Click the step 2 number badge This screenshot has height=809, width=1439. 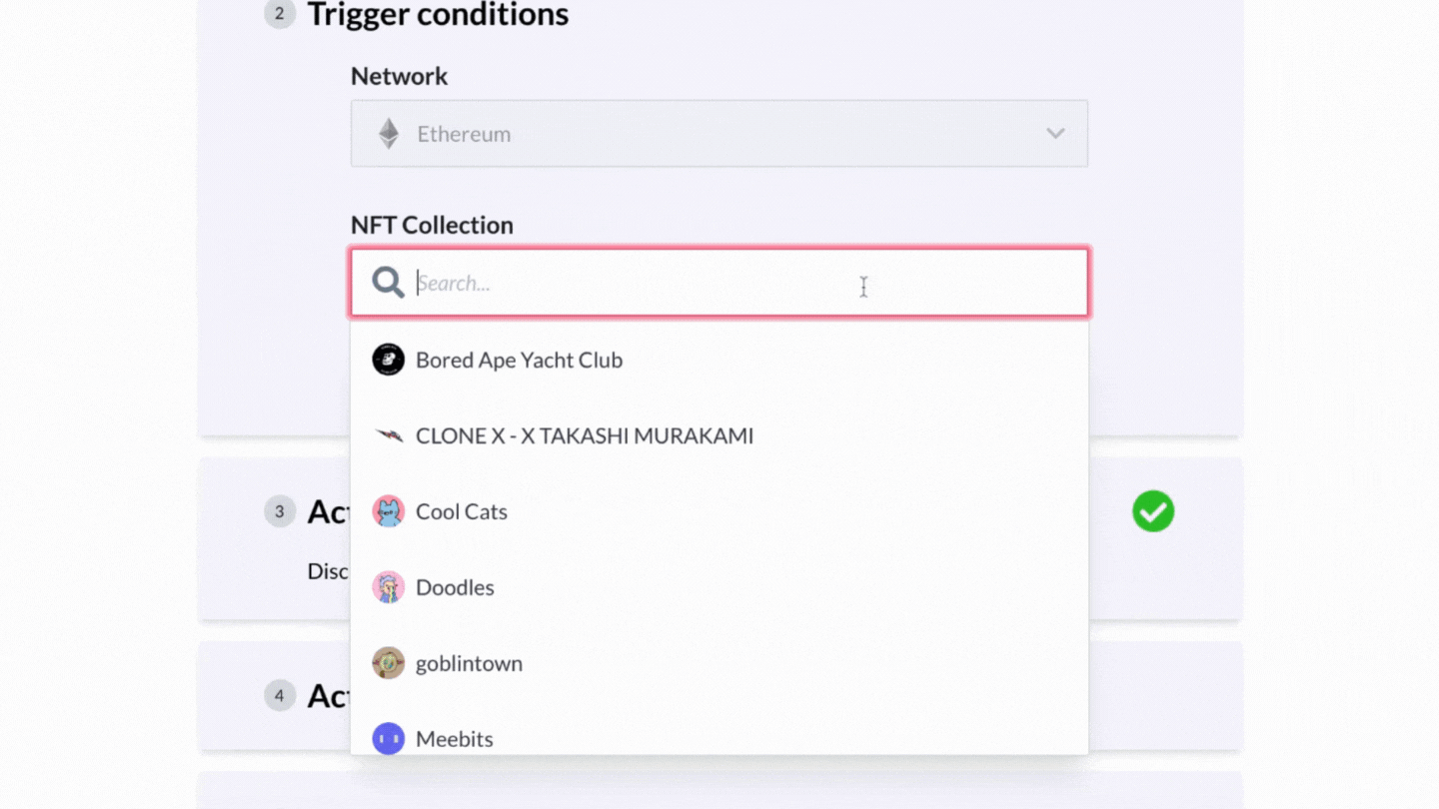(x=279, y=14)
